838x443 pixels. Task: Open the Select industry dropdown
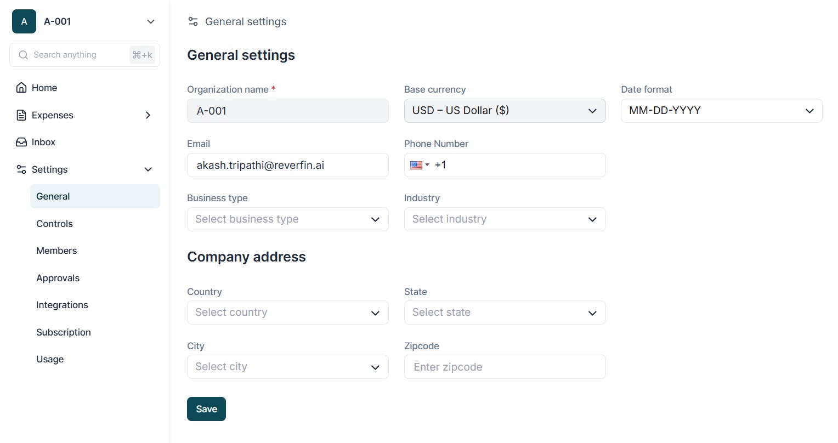(x=505, y=219)
